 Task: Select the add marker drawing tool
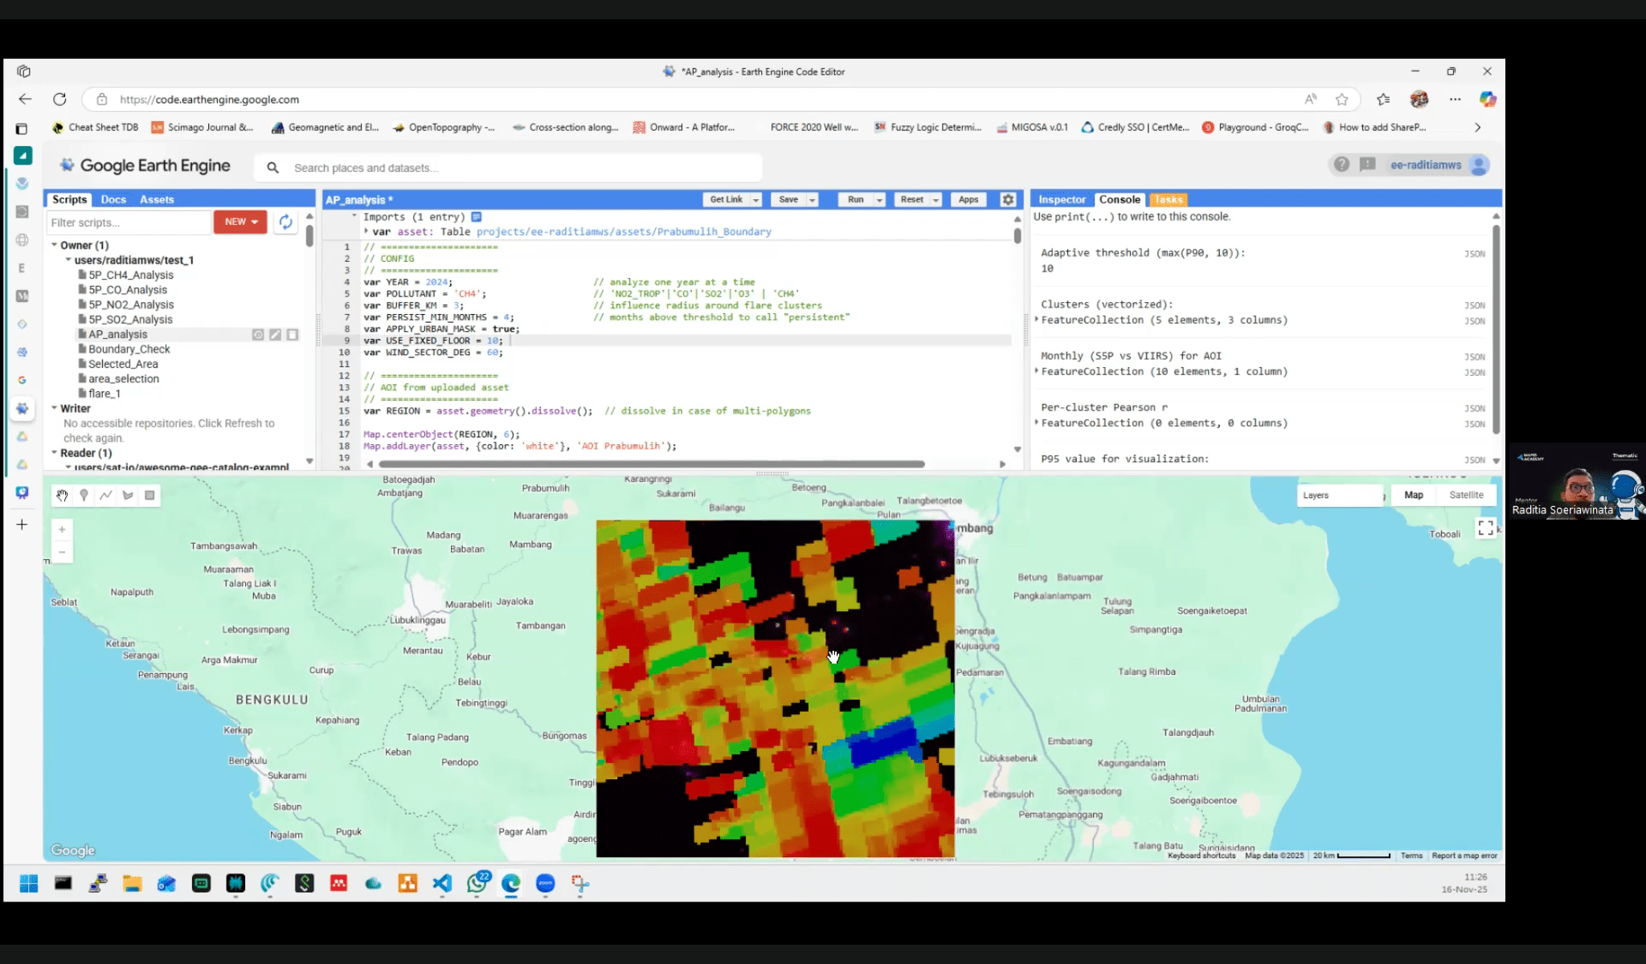coord(84,496)
